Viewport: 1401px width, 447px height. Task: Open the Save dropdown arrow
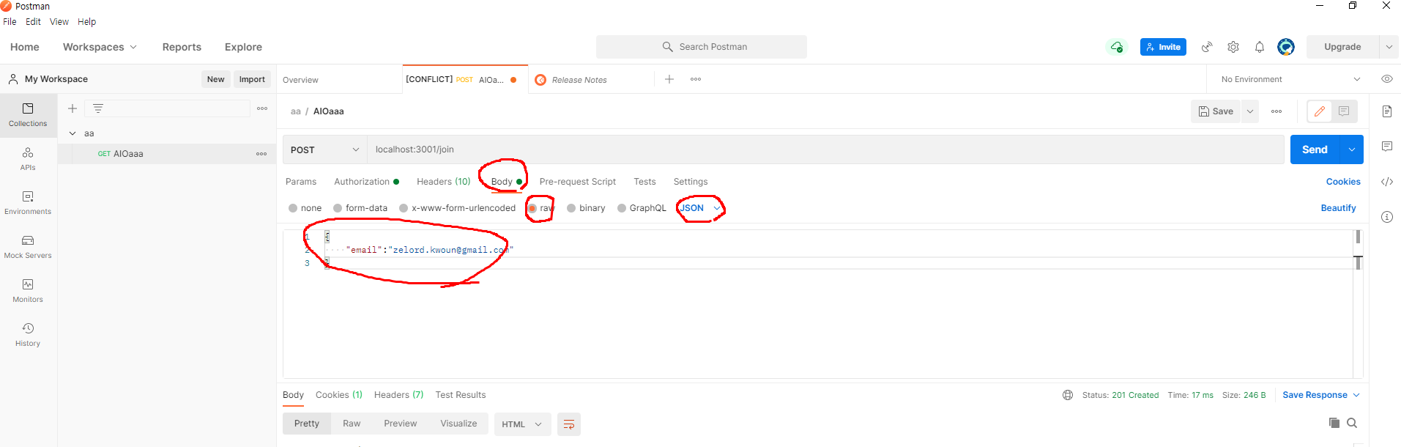(1250, 111)
